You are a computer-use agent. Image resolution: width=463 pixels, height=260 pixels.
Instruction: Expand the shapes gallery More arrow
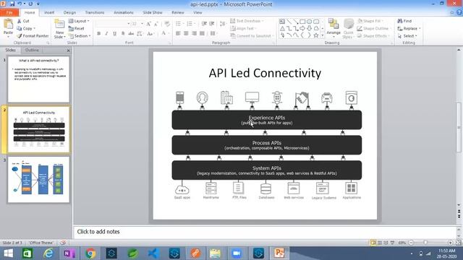click(x=323, y=35)
